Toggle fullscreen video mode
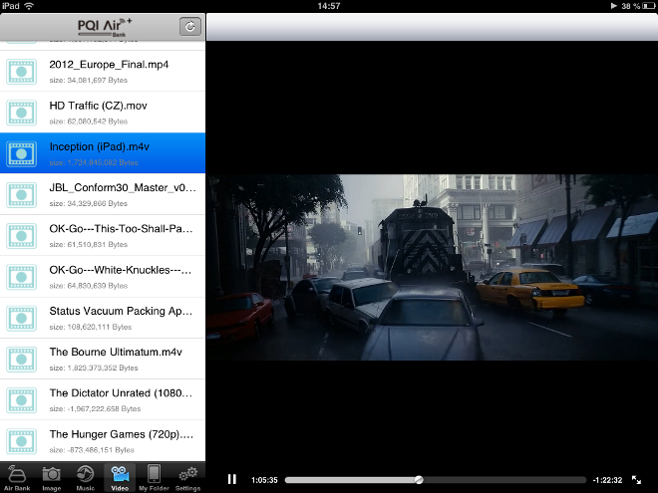The height and width of the screenshot is (493, 658). point(637,479)
